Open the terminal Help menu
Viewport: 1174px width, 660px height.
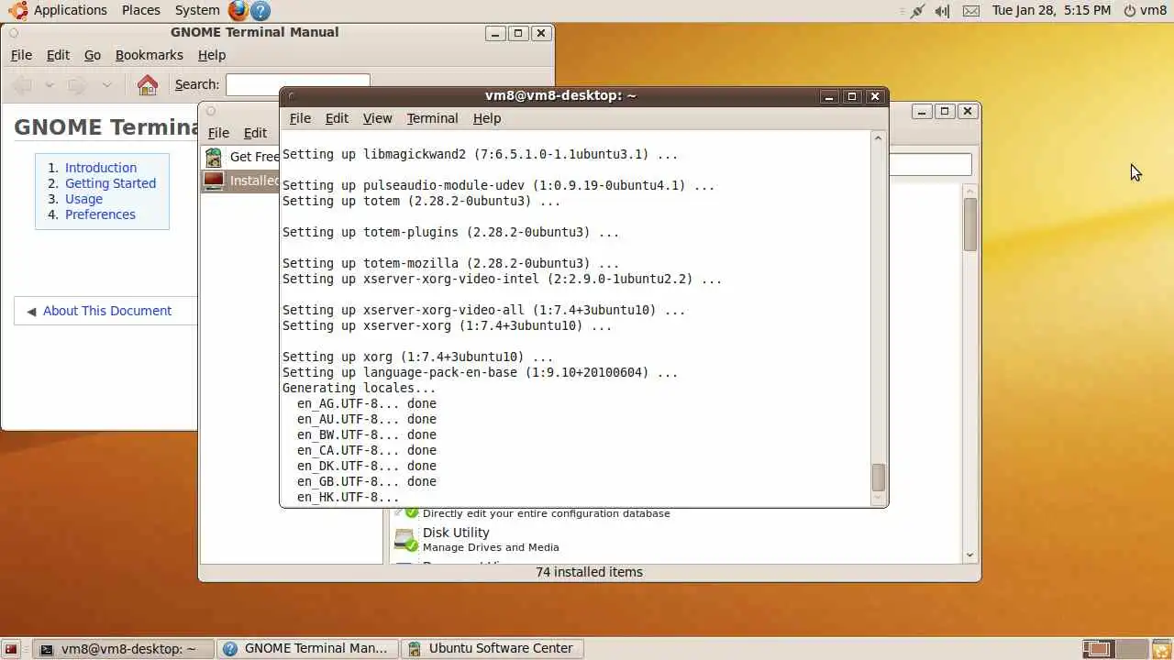pos(486,118)
